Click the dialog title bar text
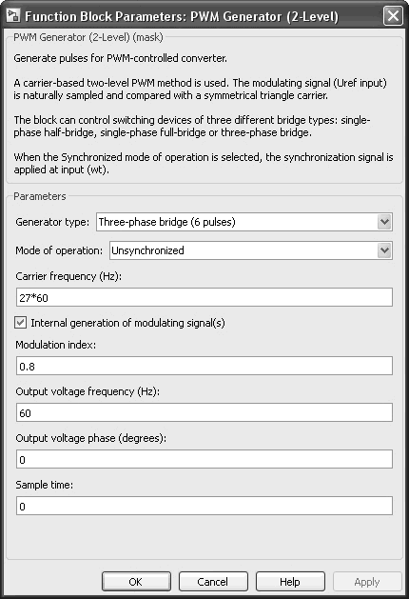409x599 pixels. click(182, 16)
